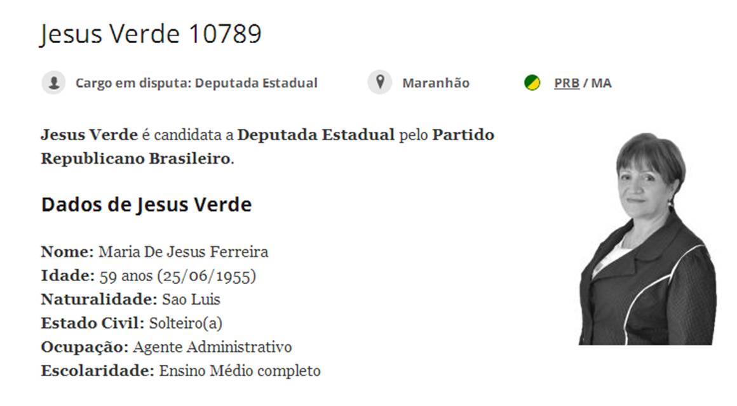The width and height of the screenshot is (737, 406).
Task: Click the Maranhão state label
Action: point(436,83)
